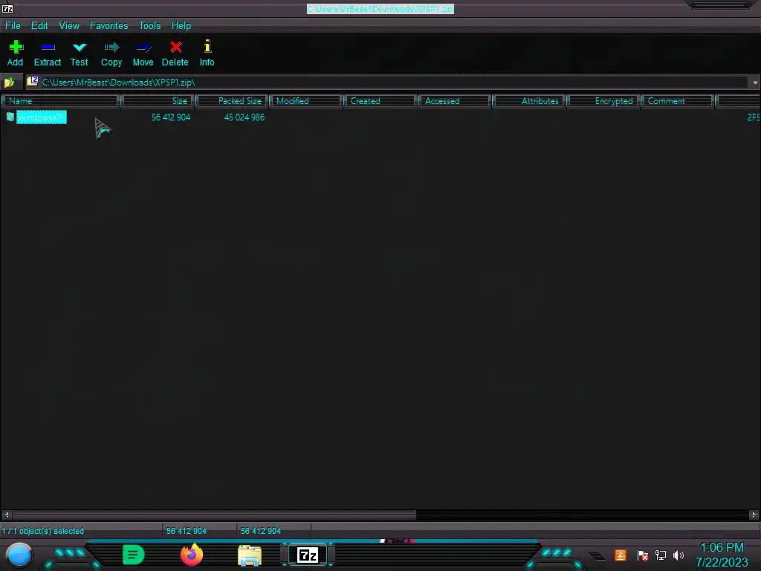This screenshot has width=761, height=571.
Task: Click the network tray icon
Action: [661, 555]
